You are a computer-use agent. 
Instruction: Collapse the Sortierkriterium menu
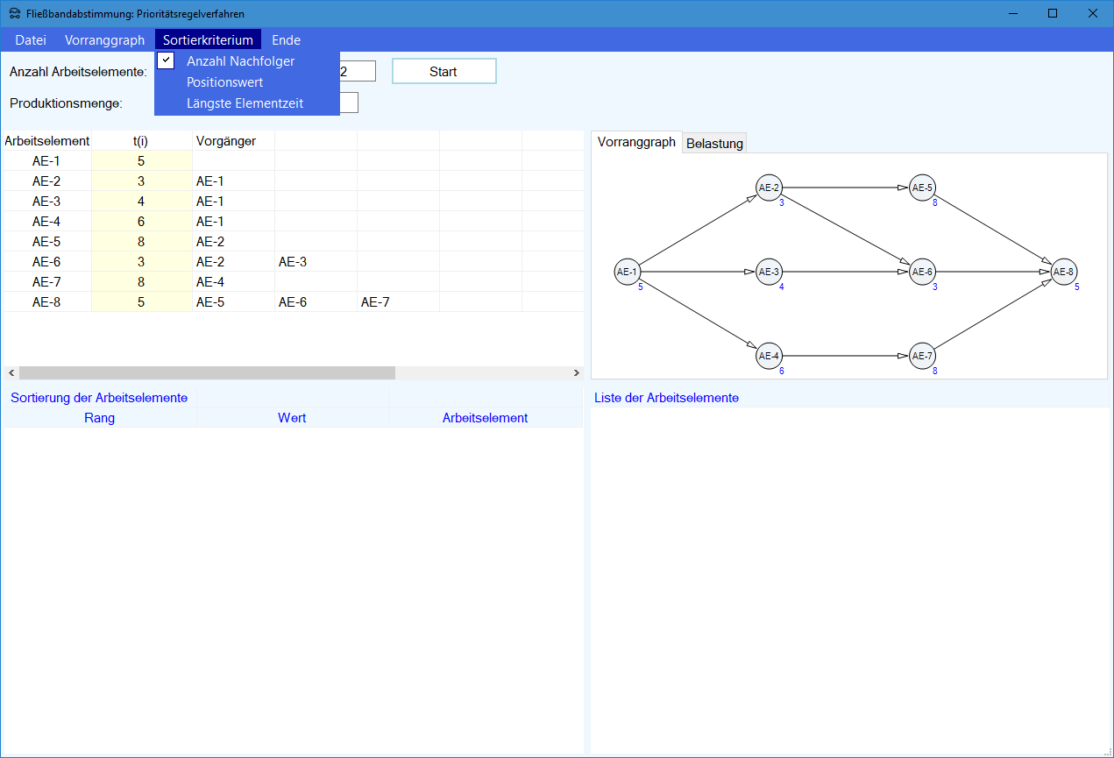coord(208,40)
